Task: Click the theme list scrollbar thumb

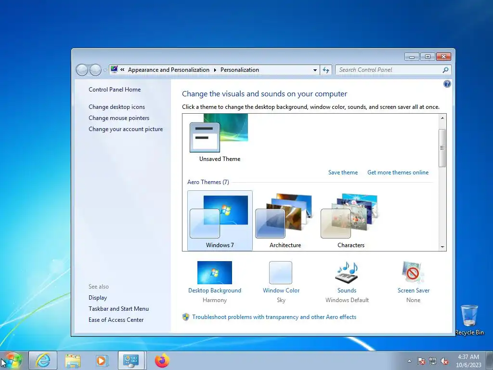Action: [442, 148]
